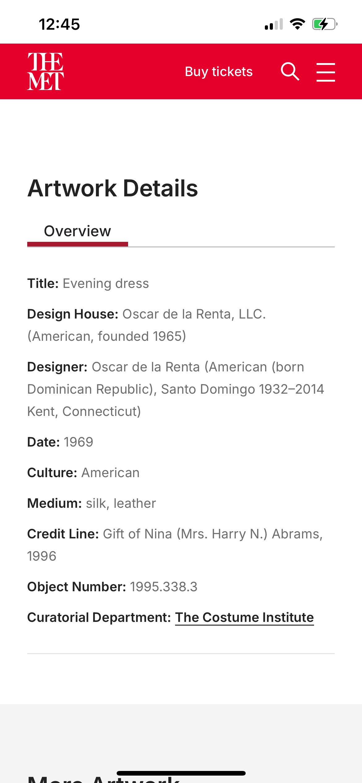This screenshot has width=362, height=783.
Task: Tap the home indicator bar
Action: coord(181,773)
